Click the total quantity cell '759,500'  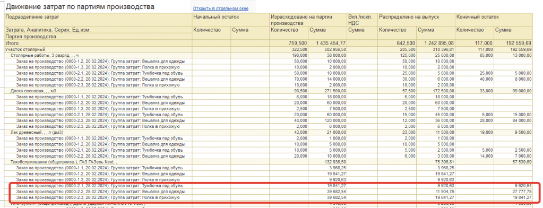coord(297,44)
